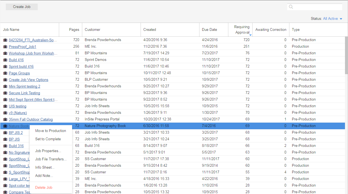Open the Create Job View Options link
This screenshot has width=348, height=194.
click(28, 80)
